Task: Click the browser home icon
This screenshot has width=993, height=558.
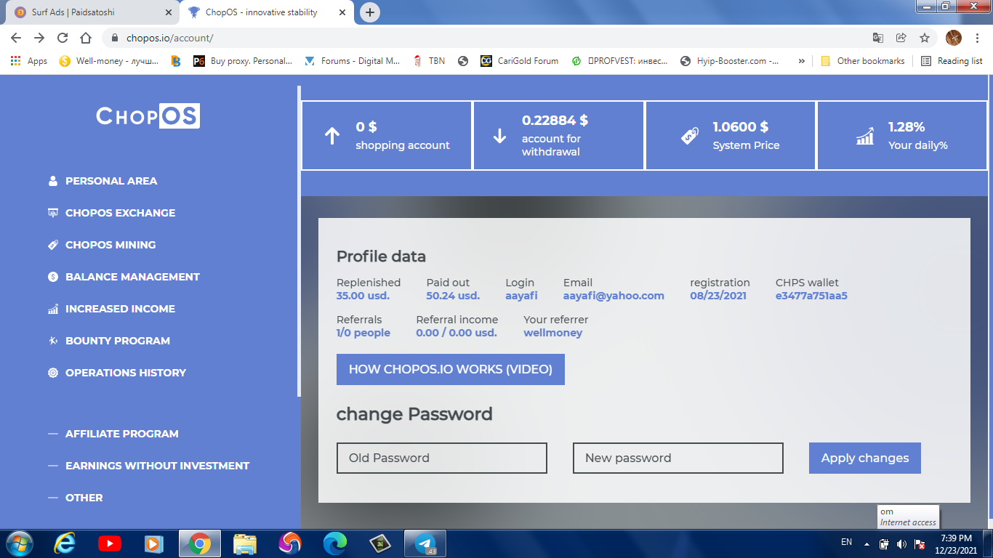Action: click(86, 38)
